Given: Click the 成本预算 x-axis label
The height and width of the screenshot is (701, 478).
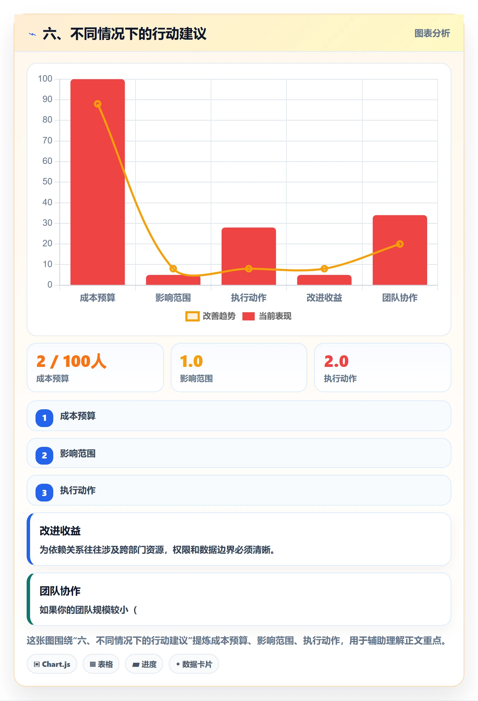Looking at the screenshot, I should [x=98, y=298].
